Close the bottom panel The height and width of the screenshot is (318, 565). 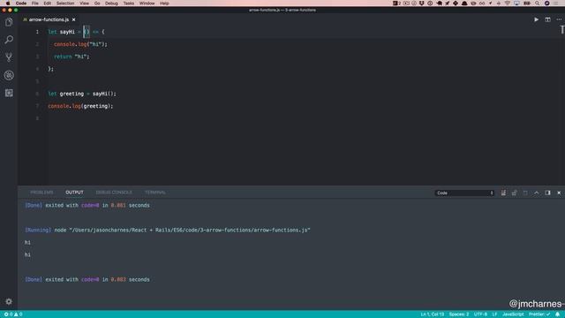[x=559, y=193]
